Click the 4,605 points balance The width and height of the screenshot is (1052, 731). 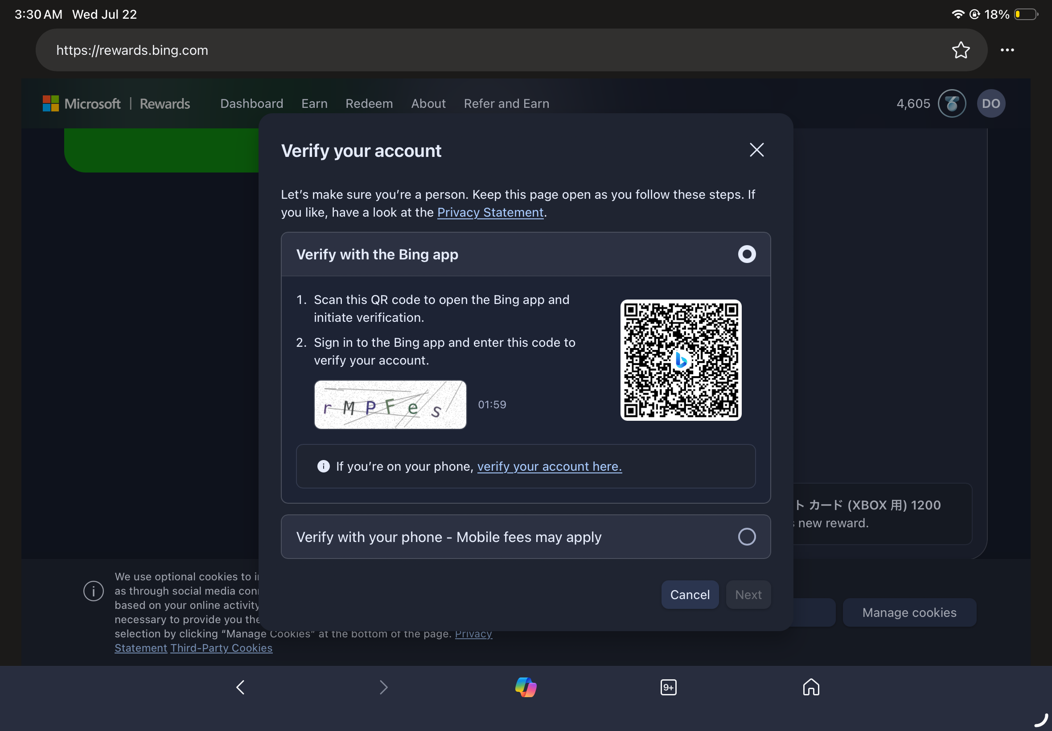click(913, 103)
